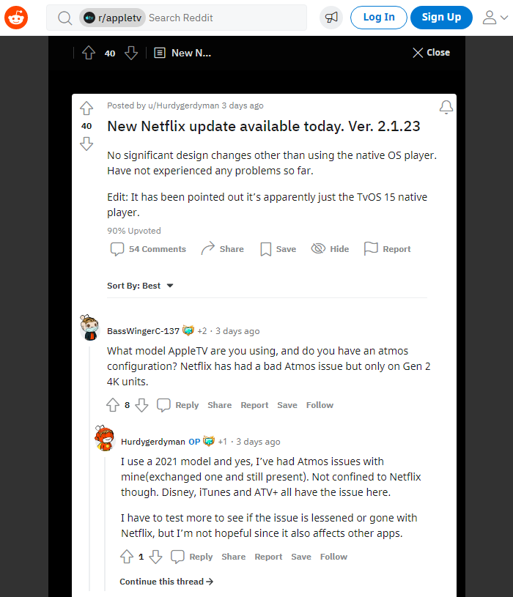Focus the Search Reddit input field
This screenshot has width=513, height=597.
click(x=226, y=18)
